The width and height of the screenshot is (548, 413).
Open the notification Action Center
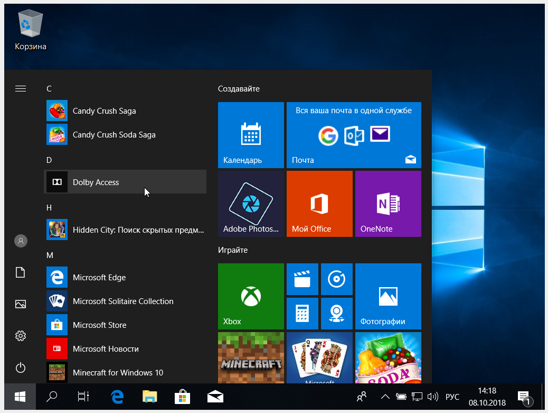(x=523, y=397)
